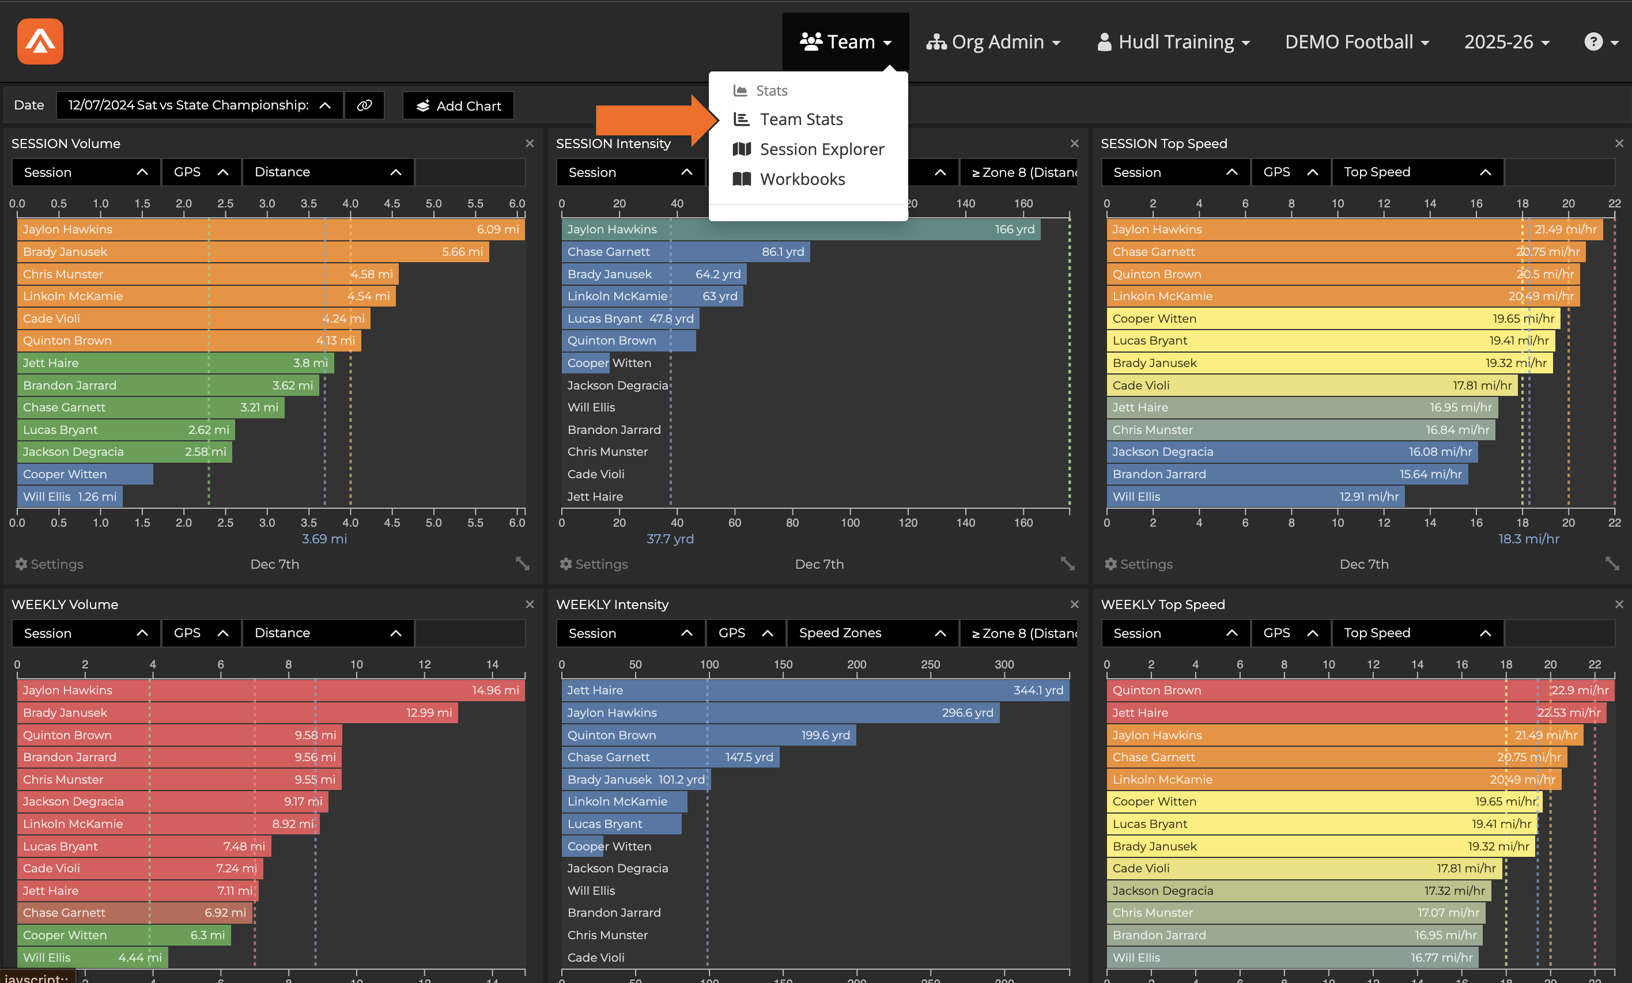Collapse the Team dropdown in the navbar

click(846, 41)
